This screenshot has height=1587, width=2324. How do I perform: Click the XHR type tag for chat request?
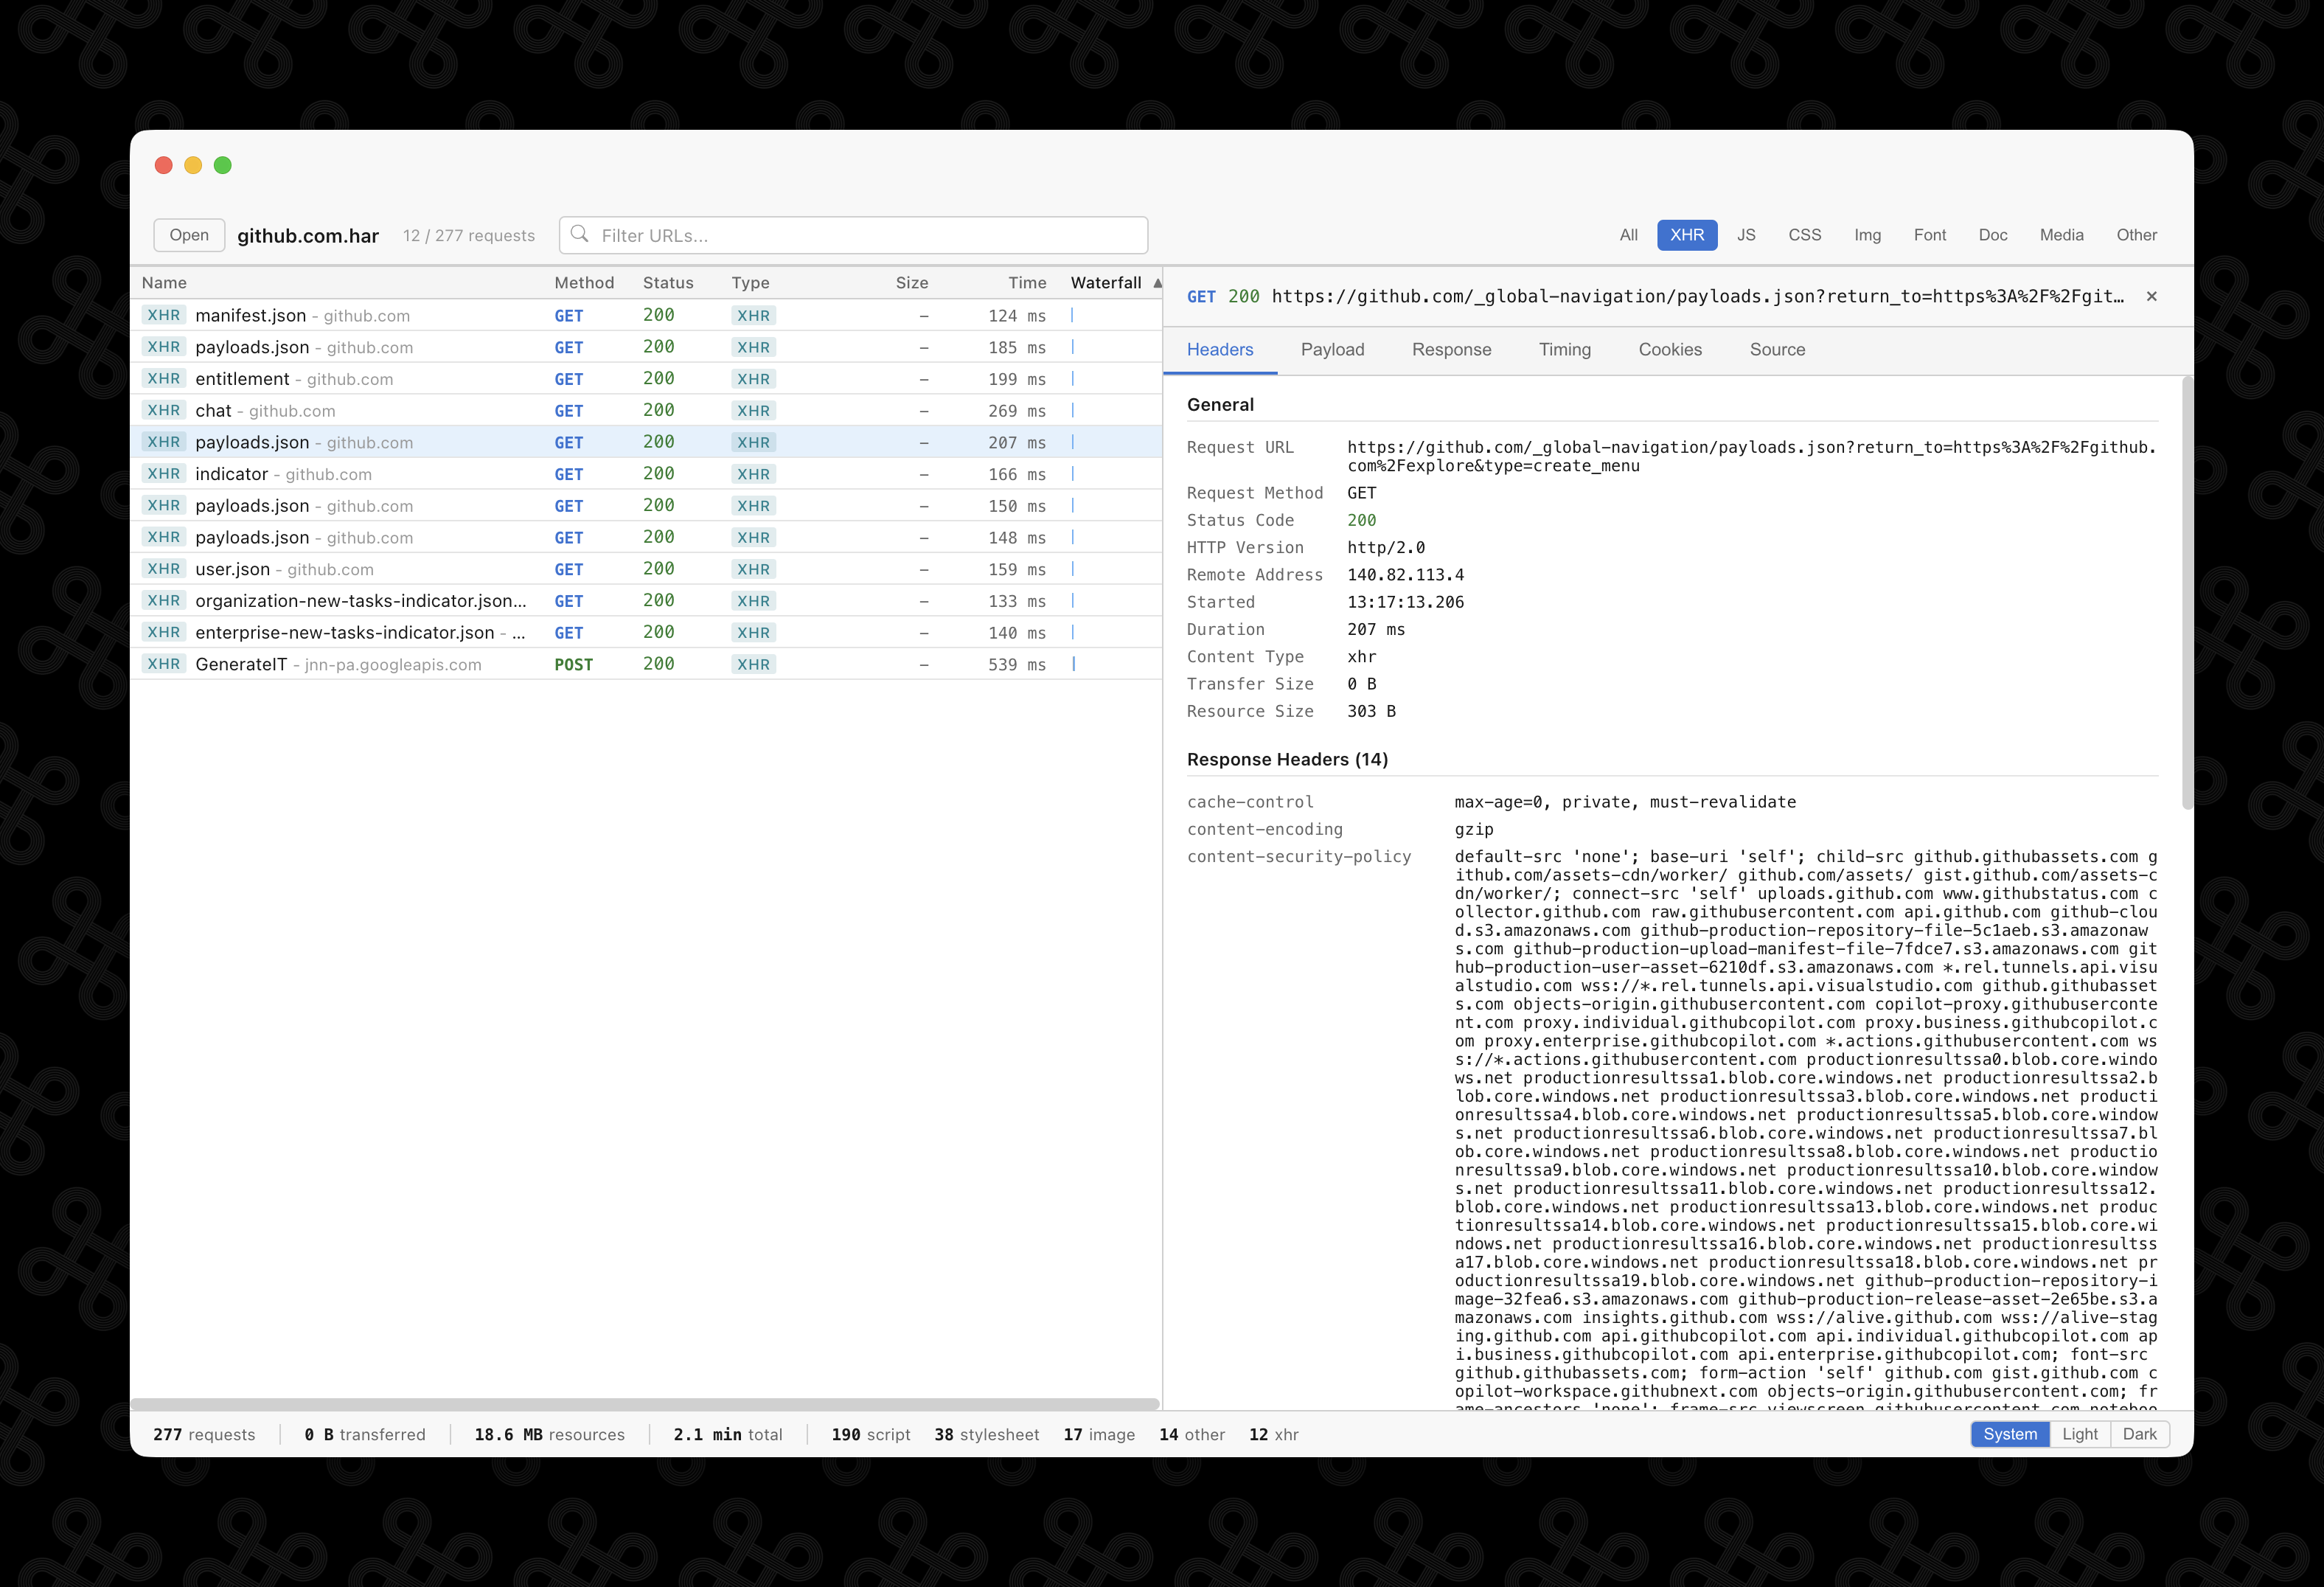tap(753, 411)
